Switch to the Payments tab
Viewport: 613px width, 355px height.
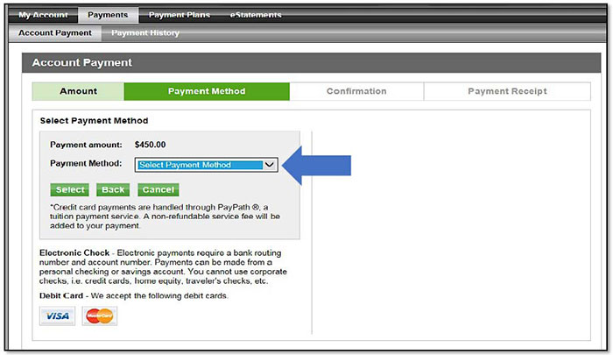(x=108, y=15)
